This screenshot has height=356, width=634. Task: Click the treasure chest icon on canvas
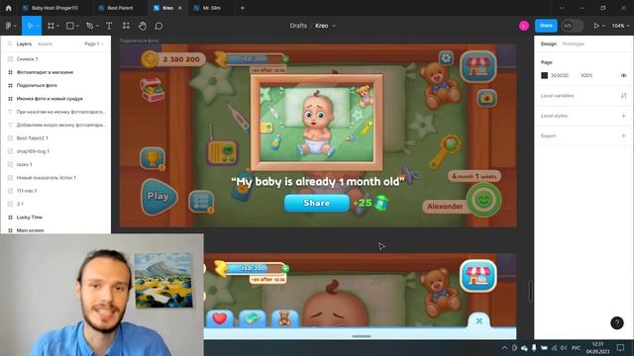click(x=153, y=89)
